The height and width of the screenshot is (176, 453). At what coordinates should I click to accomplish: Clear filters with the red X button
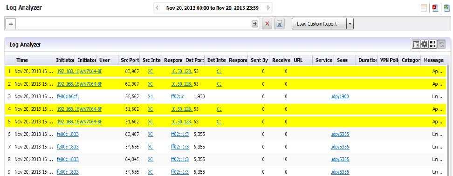click(x=267, y=24)
